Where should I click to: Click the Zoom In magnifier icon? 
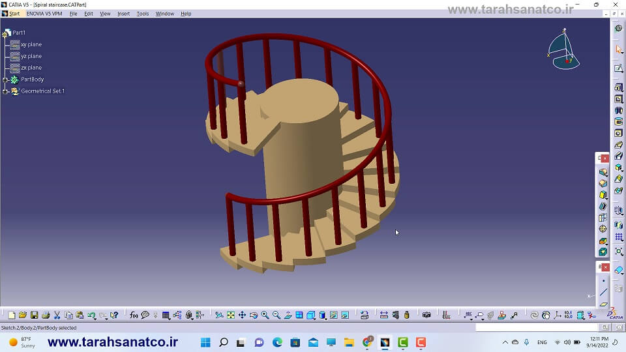pos(265,315)
